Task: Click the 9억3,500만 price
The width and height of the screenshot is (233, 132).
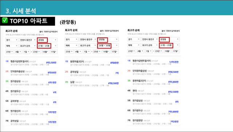Action: 51,63
